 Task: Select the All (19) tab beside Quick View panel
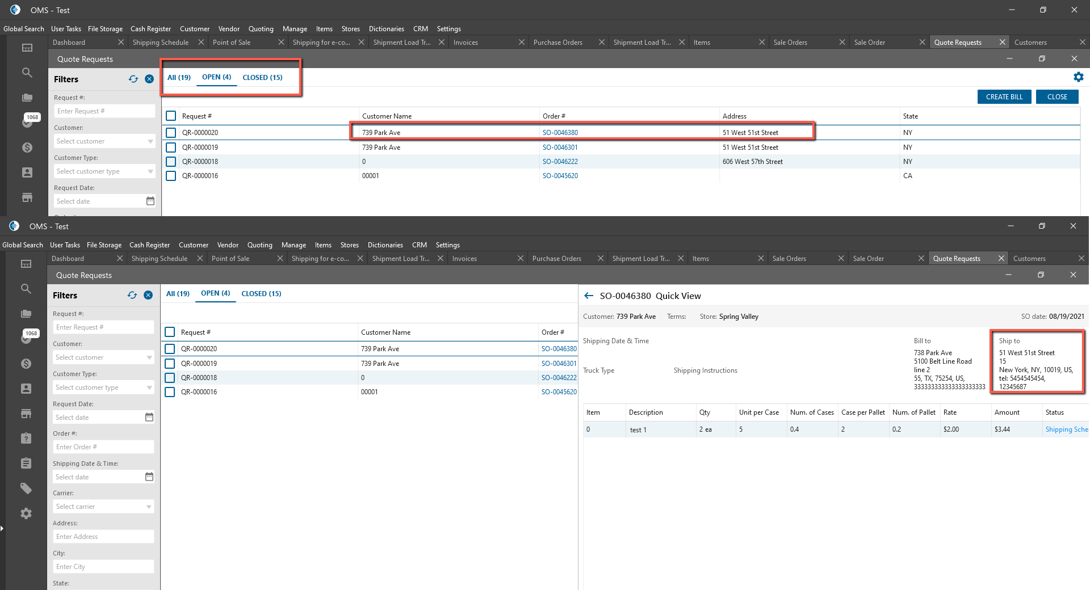(178, 294)
